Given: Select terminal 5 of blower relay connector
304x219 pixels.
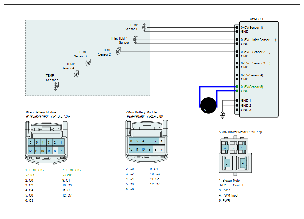Looking at the screenshot, I should tap(227, 163).
